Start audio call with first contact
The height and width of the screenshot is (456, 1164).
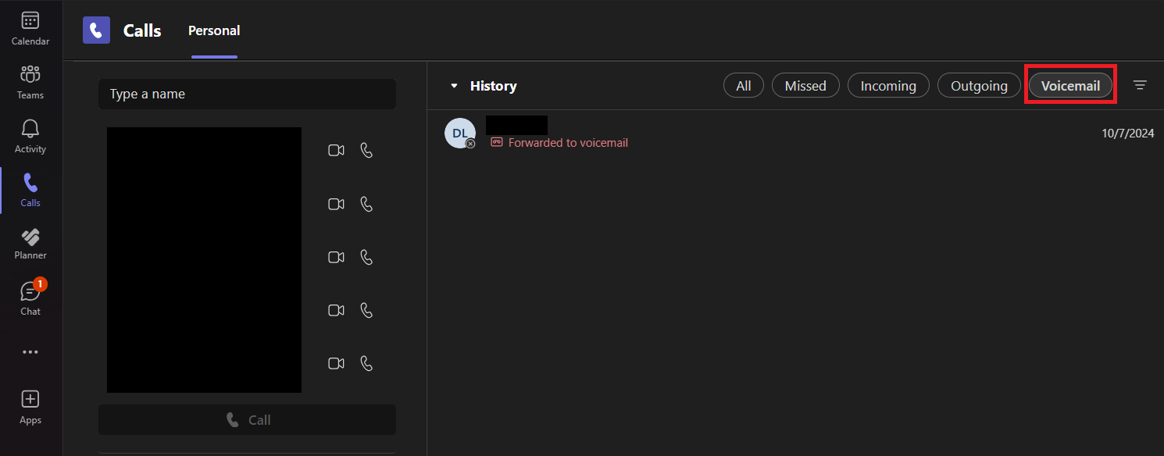[366, 151]
